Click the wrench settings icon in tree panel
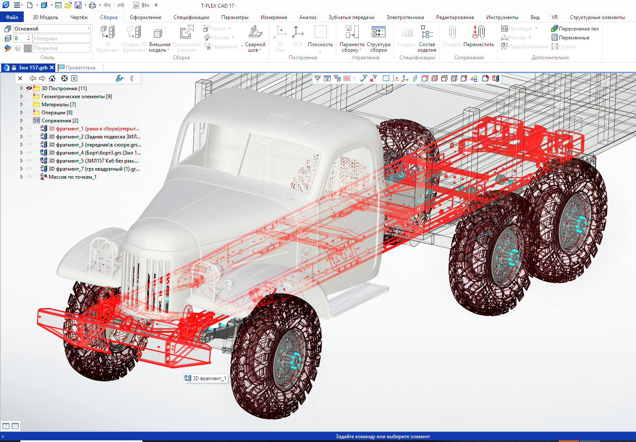Screen dimensions: 636x442 tap(119, 78)
